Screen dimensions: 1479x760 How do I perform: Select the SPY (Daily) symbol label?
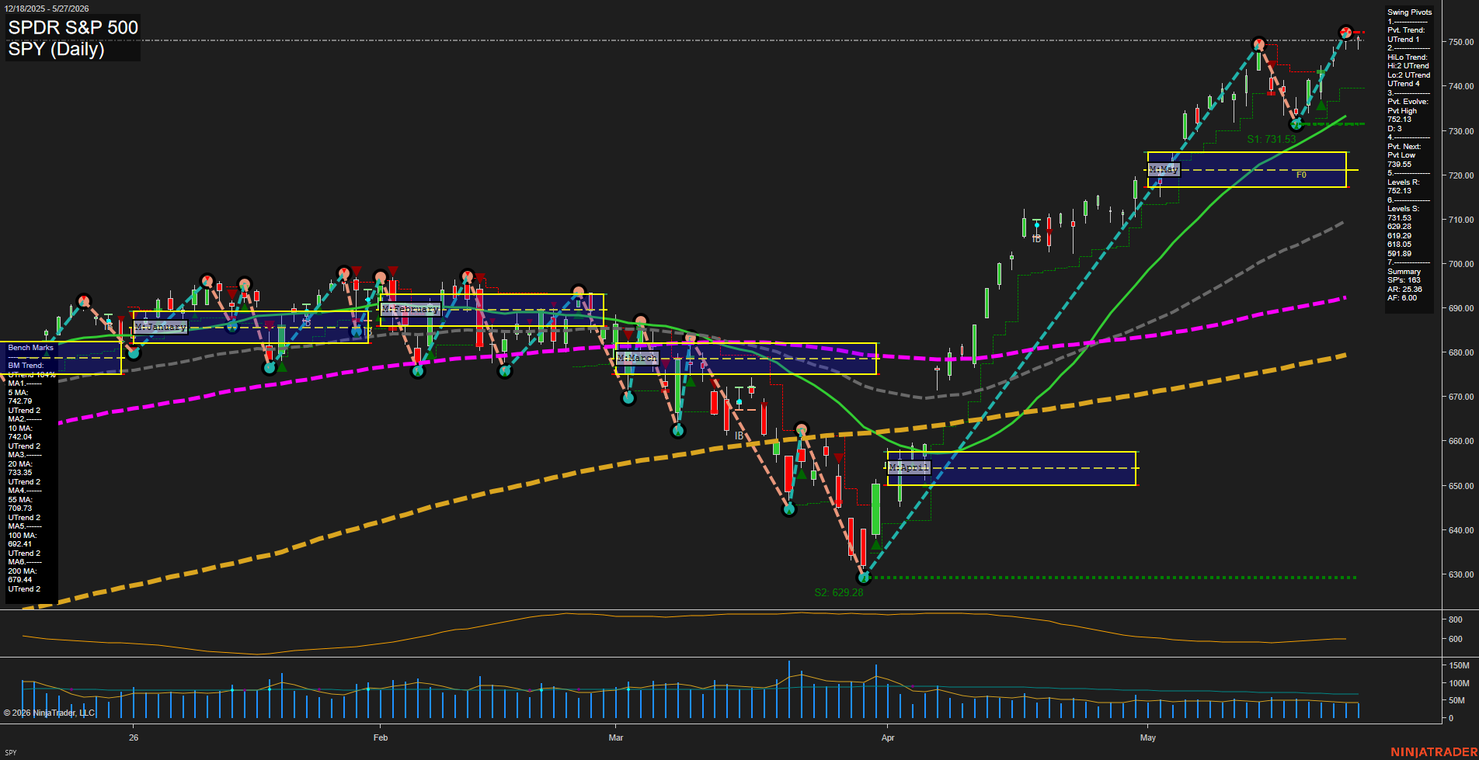tap(56, 49)
